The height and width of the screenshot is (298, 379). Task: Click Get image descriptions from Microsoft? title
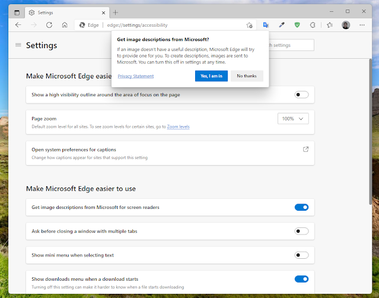coord(163,39)
